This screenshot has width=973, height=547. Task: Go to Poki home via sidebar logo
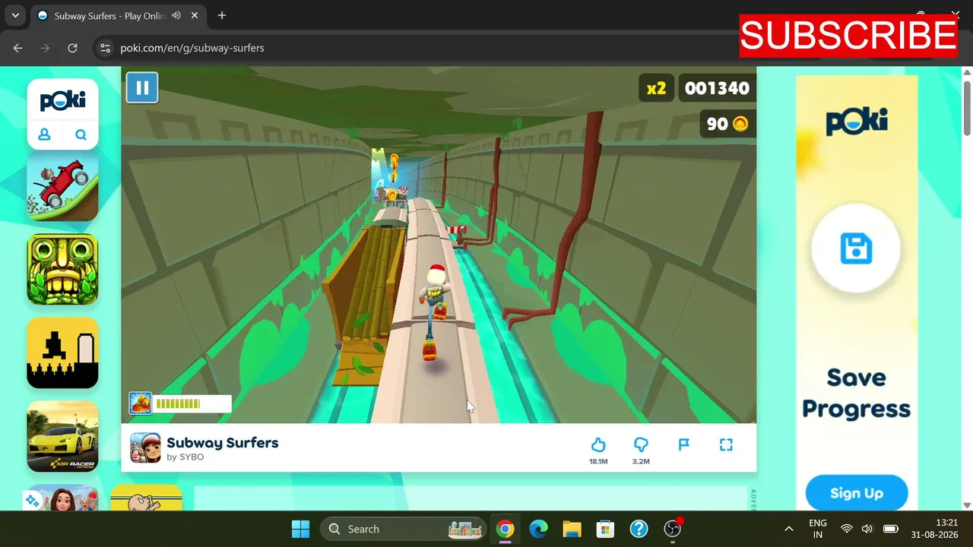coord(62,101)
